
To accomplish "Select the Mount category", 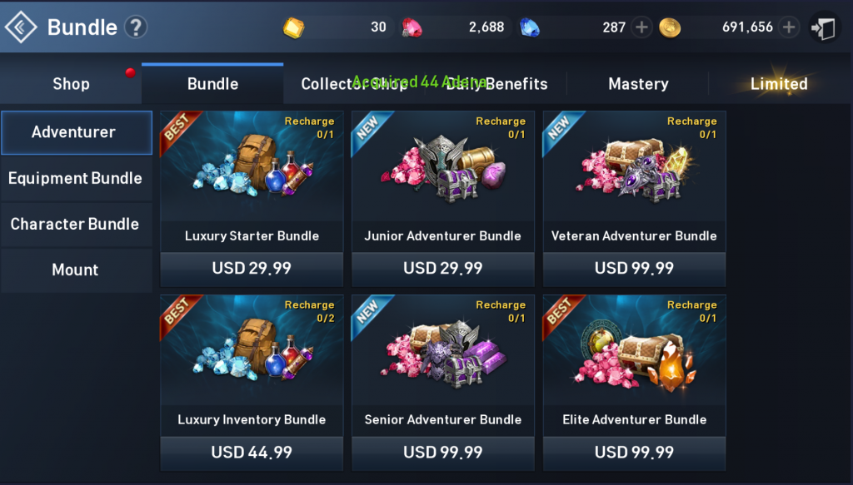I will [x=76, y=270].
